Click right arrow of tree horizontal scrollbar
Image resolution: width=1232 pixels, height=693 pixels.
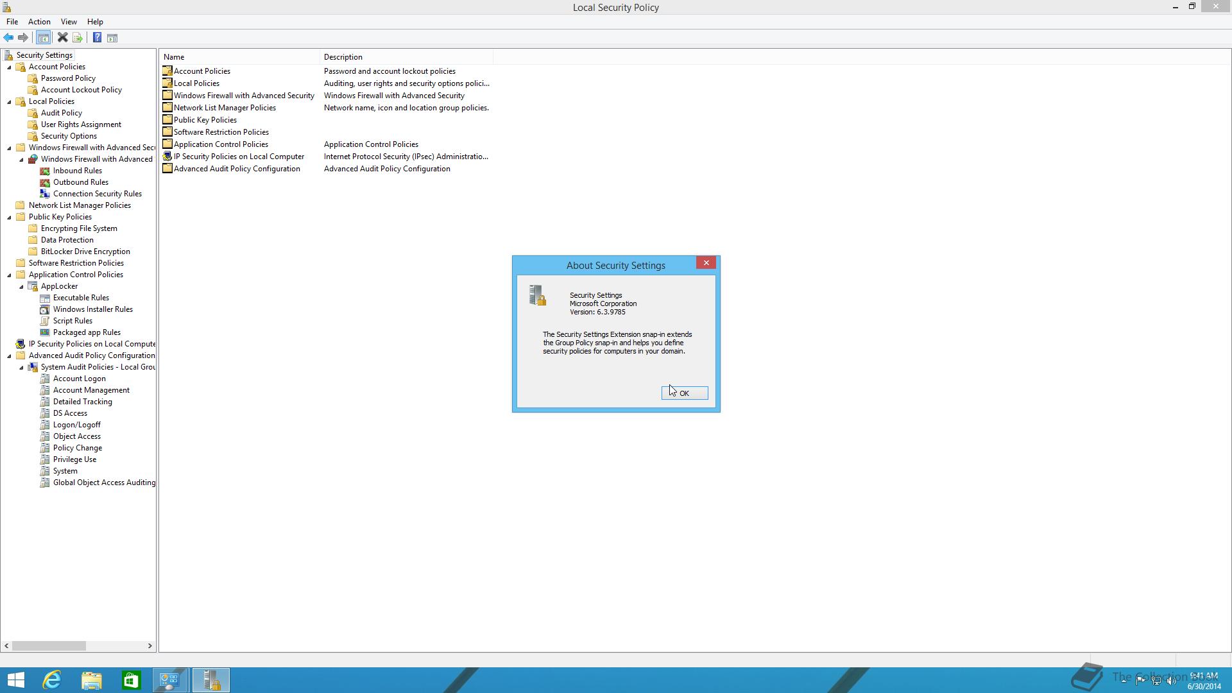coord(150,646)
